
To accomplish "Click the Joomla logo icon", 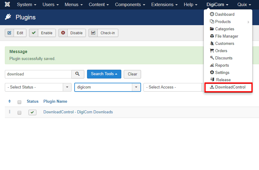I will 7,5.
